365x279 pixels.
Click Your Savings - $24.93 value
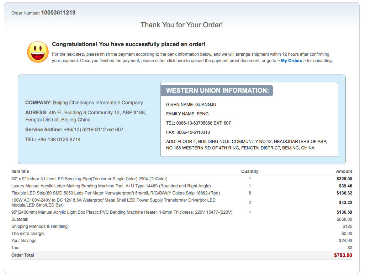point(344,241)
